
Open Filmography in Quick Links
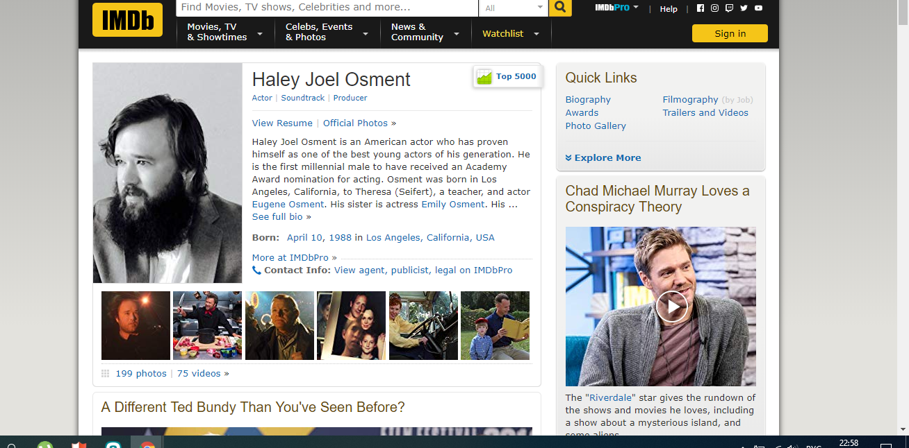[690, 100]
